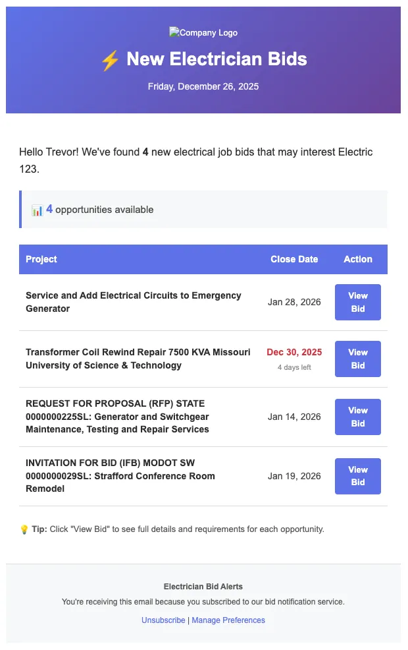Click the Close Date column header
The height and width of the screenshot is (650, 408).
[294, 259]
